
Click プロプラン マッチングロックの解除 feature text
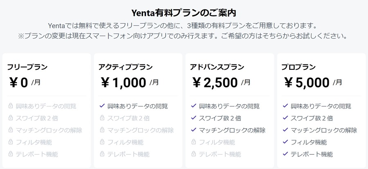click(x=324, y=130)
